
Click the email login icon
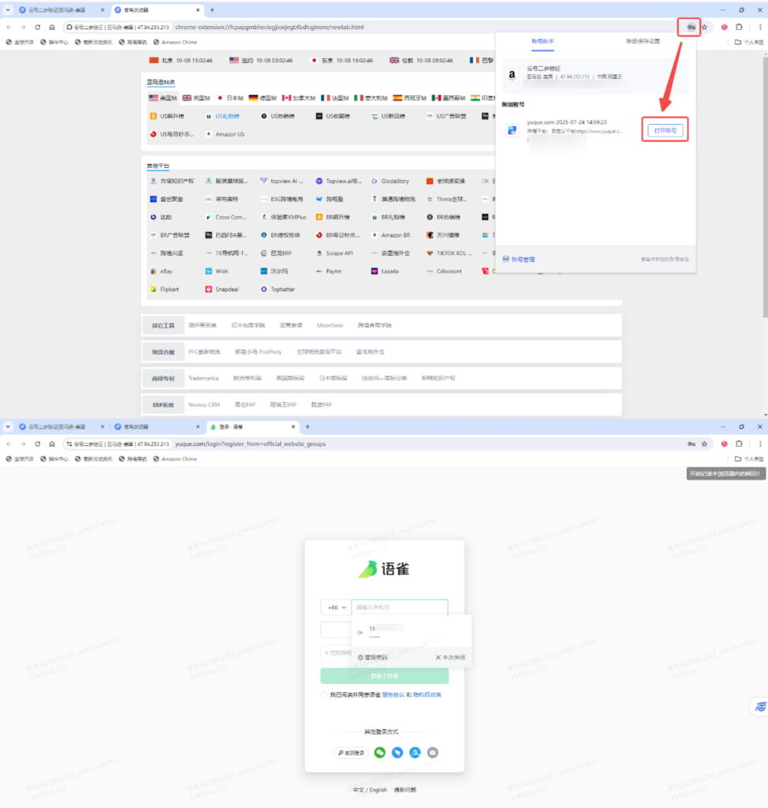pos(432,753)
